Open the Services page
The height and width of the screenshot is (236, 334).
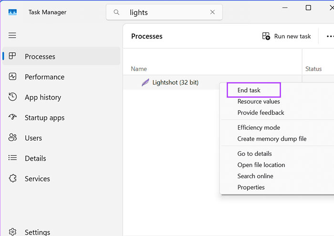37,179
